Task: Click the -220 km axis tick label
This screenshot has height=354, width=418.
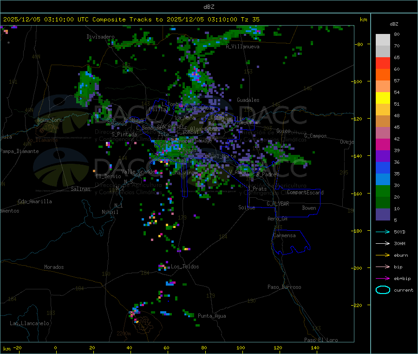Action: tap(357, 305)
